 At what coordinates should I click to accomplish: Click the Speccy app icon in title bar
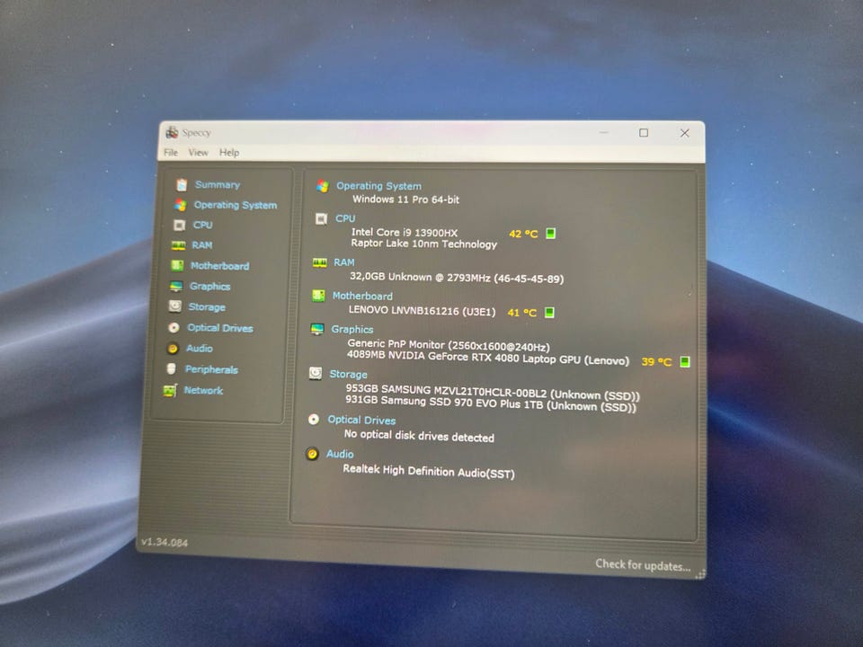point(173,132)
